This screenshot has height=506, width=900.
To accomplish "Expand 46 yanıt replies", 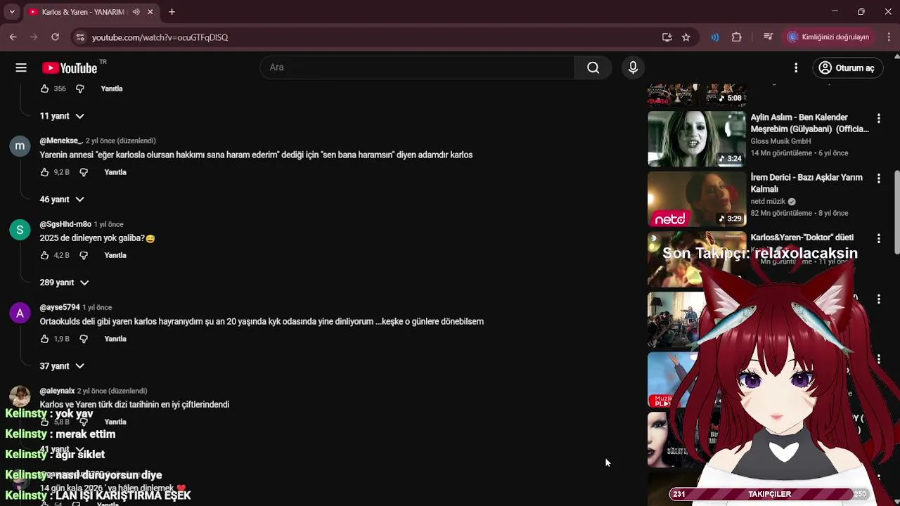I will pos(62,200).
